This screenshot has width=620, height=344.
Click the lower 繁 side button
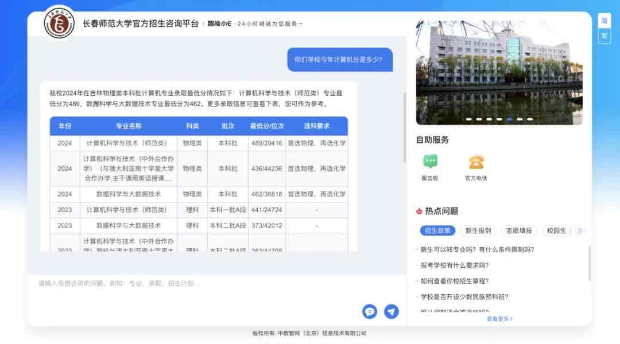[x=604, y=36]
